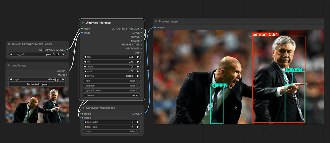Click the ULTRALYTICS_RESULTS output socket
Image resolution: width=330 pixels, height=143 pixels.
[142, 29]
